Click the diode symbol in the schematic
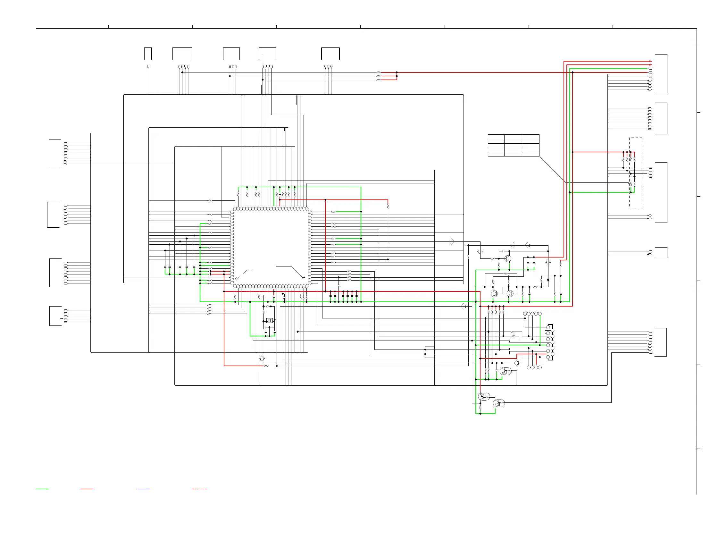The width and height of the screenshot is (727, 540). tap(548, 280)
